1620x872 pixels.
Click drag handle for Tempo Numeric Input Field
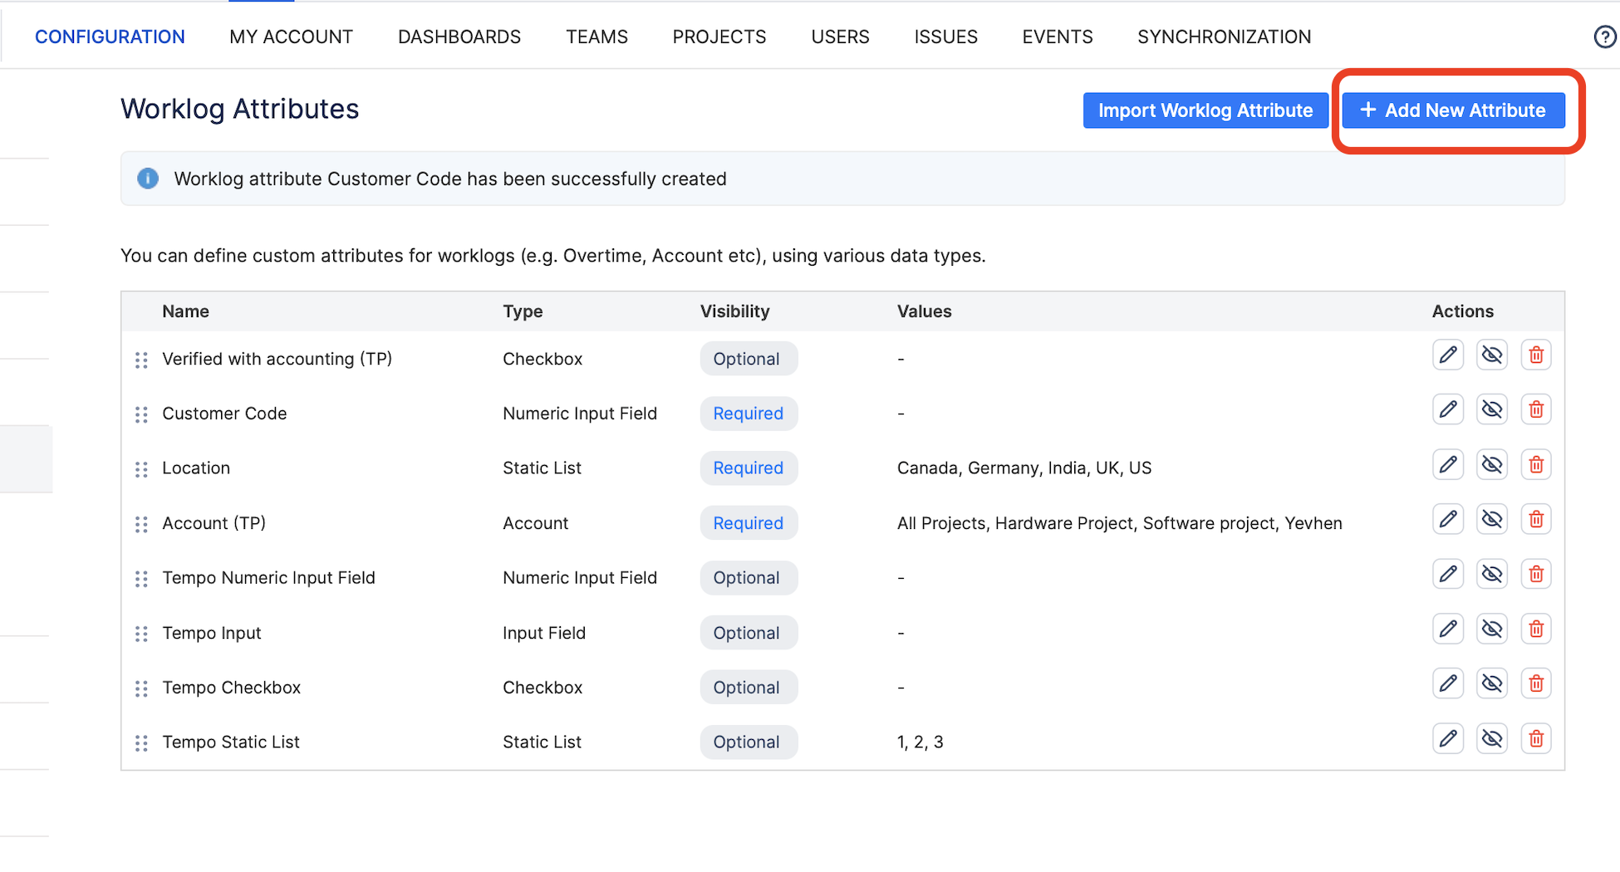click(x=141, y=579)
